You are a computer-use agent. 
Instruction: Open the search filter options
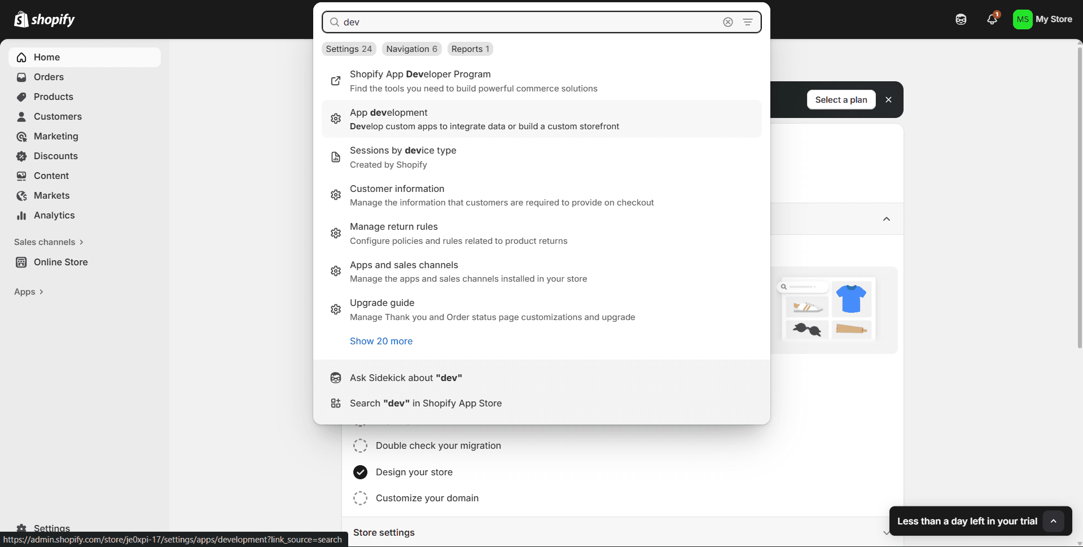click(x=748, y=22)
